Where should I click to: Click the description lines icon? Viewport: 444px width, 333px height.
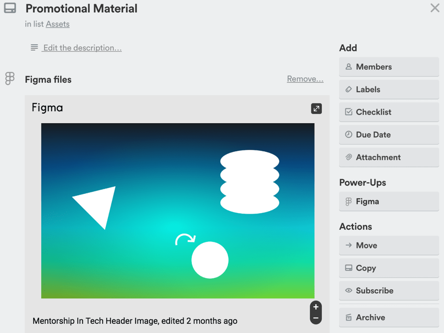[34, 47]
